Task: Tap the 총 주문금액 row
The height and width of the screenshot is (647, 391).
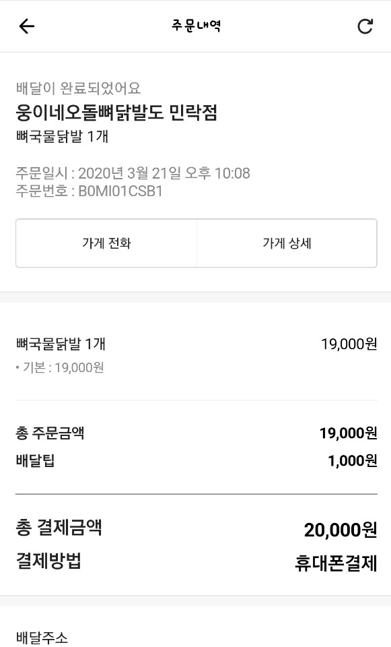Action: click(196, 433)
